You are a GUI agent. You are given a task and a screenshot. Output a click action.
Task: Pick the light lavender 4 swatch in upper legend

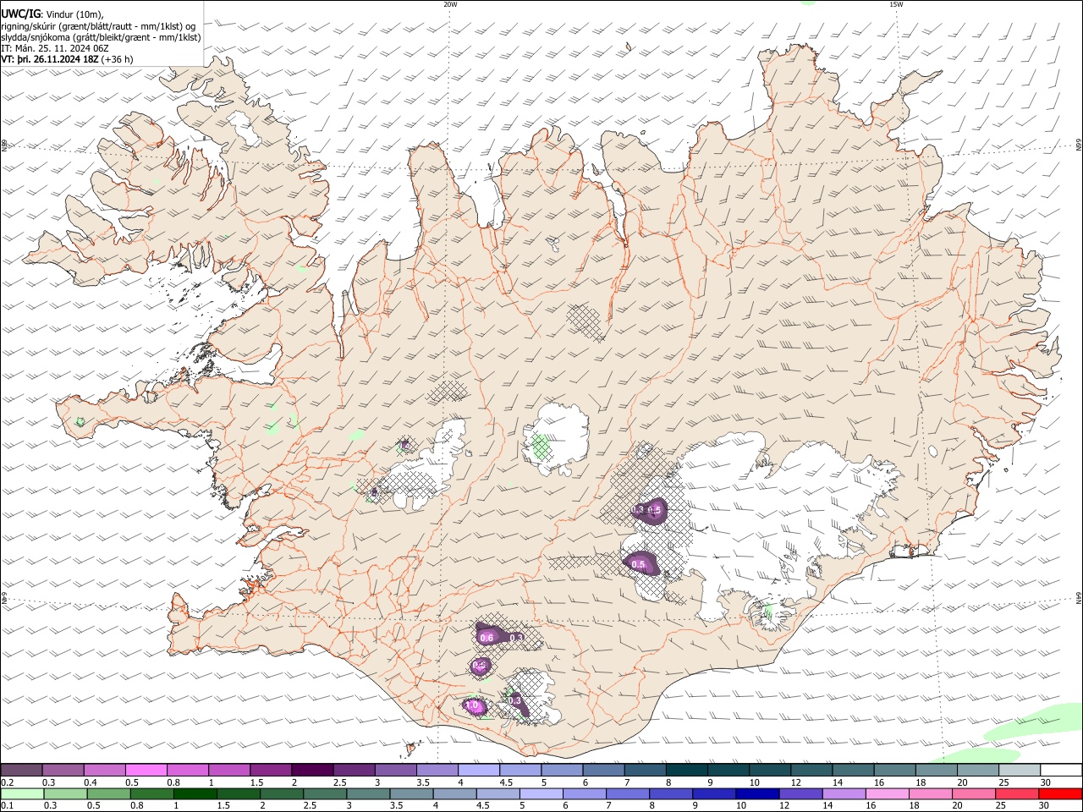coord(478,770)
